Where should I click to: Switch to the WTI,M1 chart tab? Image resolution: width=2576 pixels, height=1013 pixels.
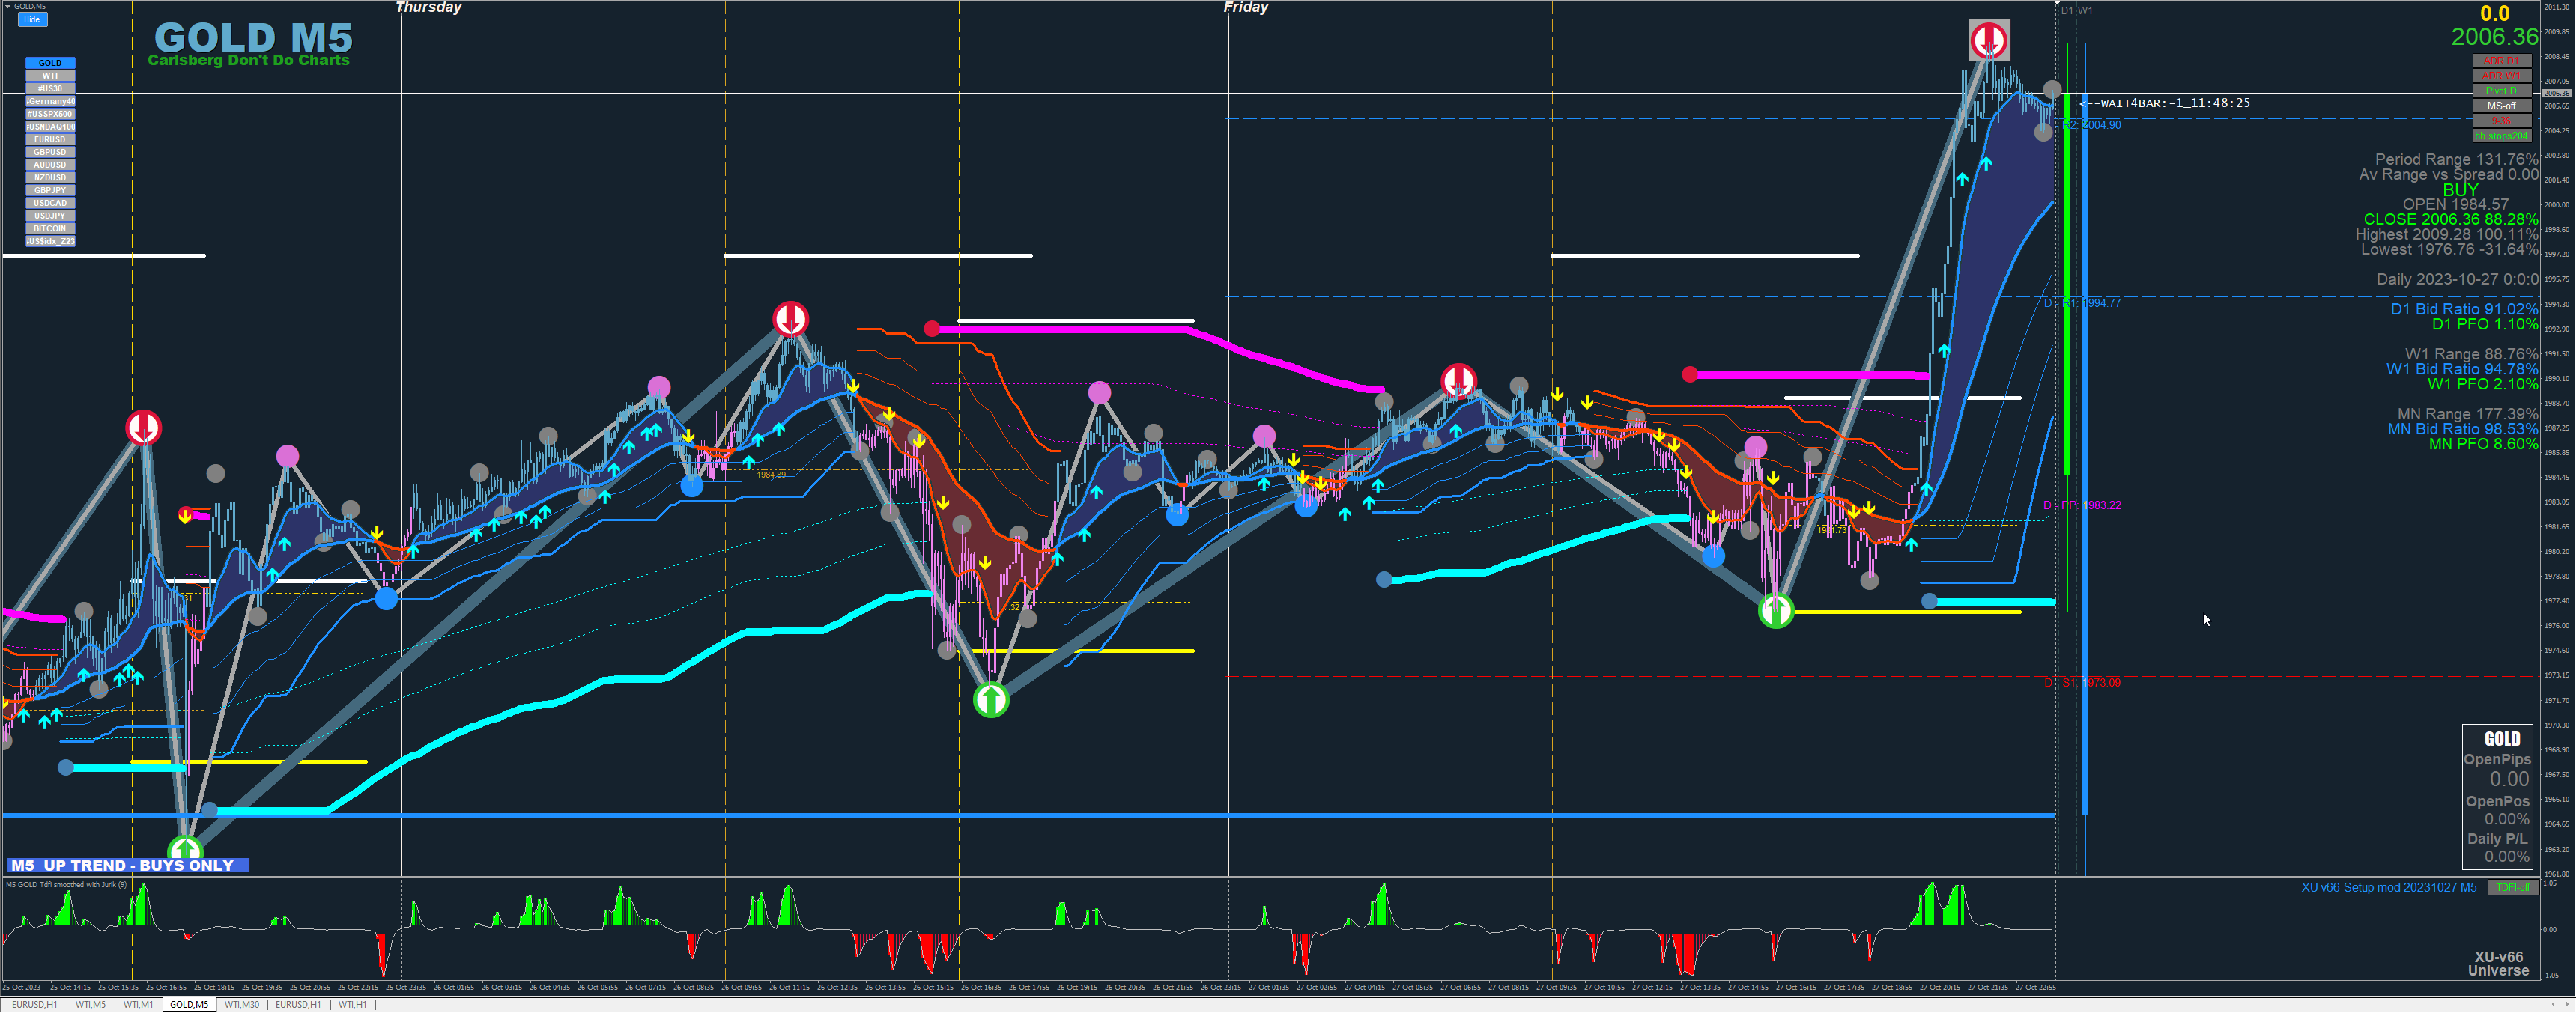click(x=138, y=1005)
